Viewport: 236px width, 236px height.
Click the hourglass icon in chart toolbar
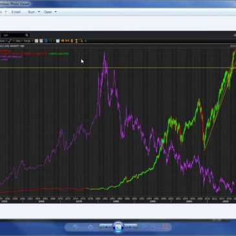(x=76, y=41)
